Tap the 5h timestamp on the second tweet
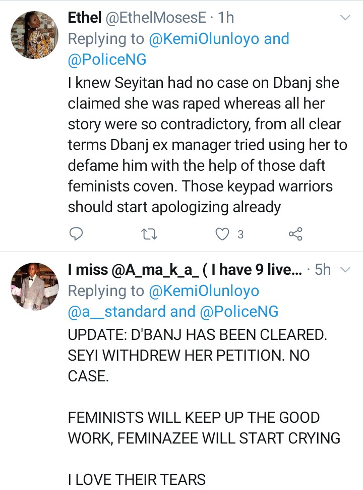 (x=323, y=270)
